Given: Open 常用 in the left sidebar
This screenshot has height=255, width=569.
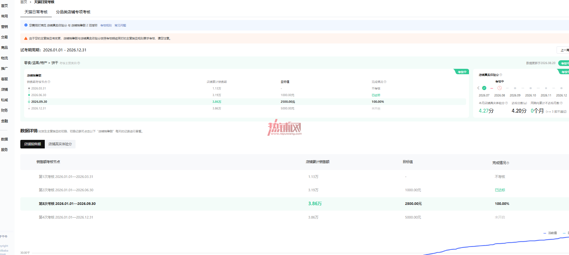Looking at the screenshot, I should click(4, 16).
